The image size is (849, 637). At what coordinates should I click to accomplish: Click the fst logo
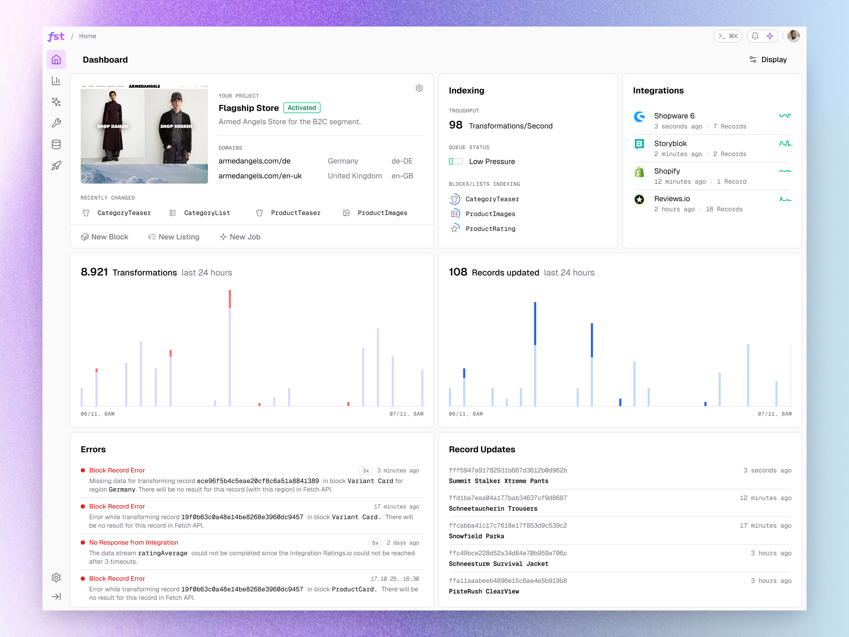pyautogui.click(x=56, y=36)
